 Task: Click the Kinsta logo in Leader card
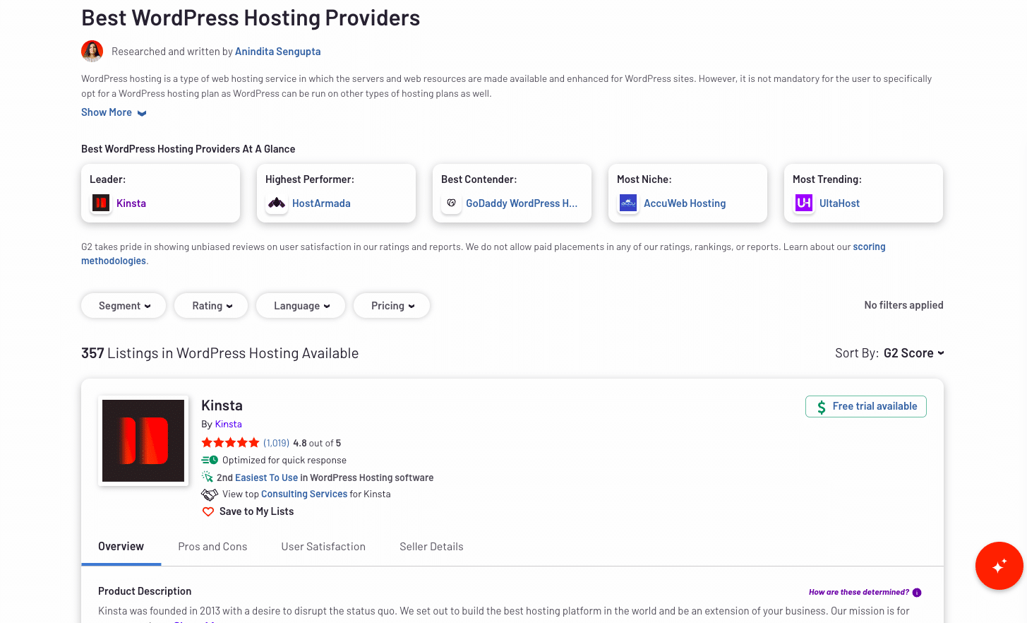100,203
